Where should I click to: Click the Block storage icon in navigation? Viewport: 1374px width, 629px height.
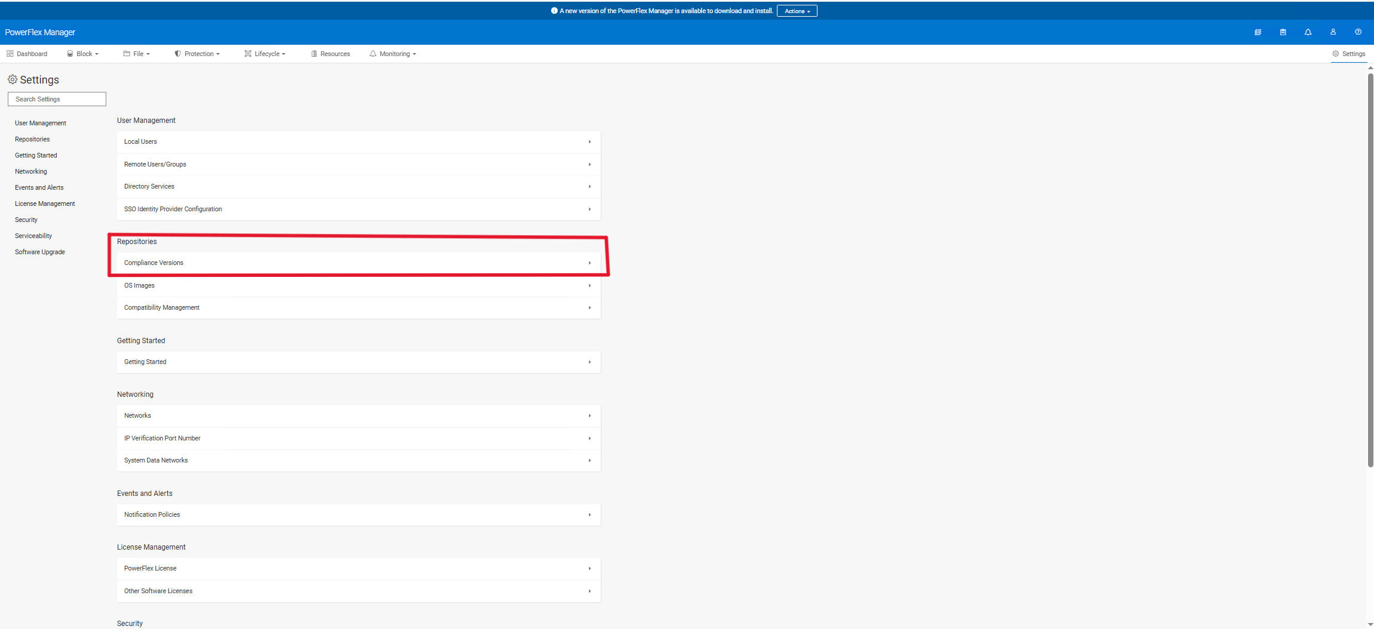click(x=70, y=54)
